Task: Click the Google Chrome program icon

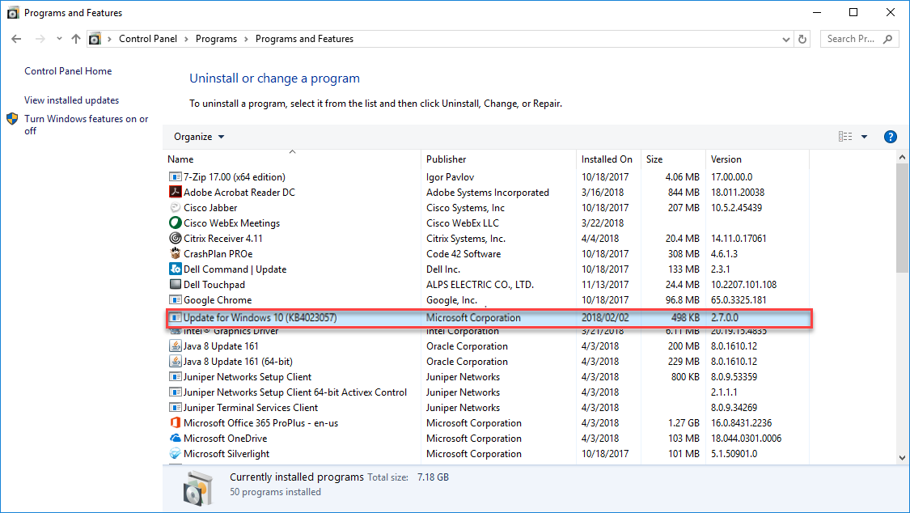Action: (175, 300)
